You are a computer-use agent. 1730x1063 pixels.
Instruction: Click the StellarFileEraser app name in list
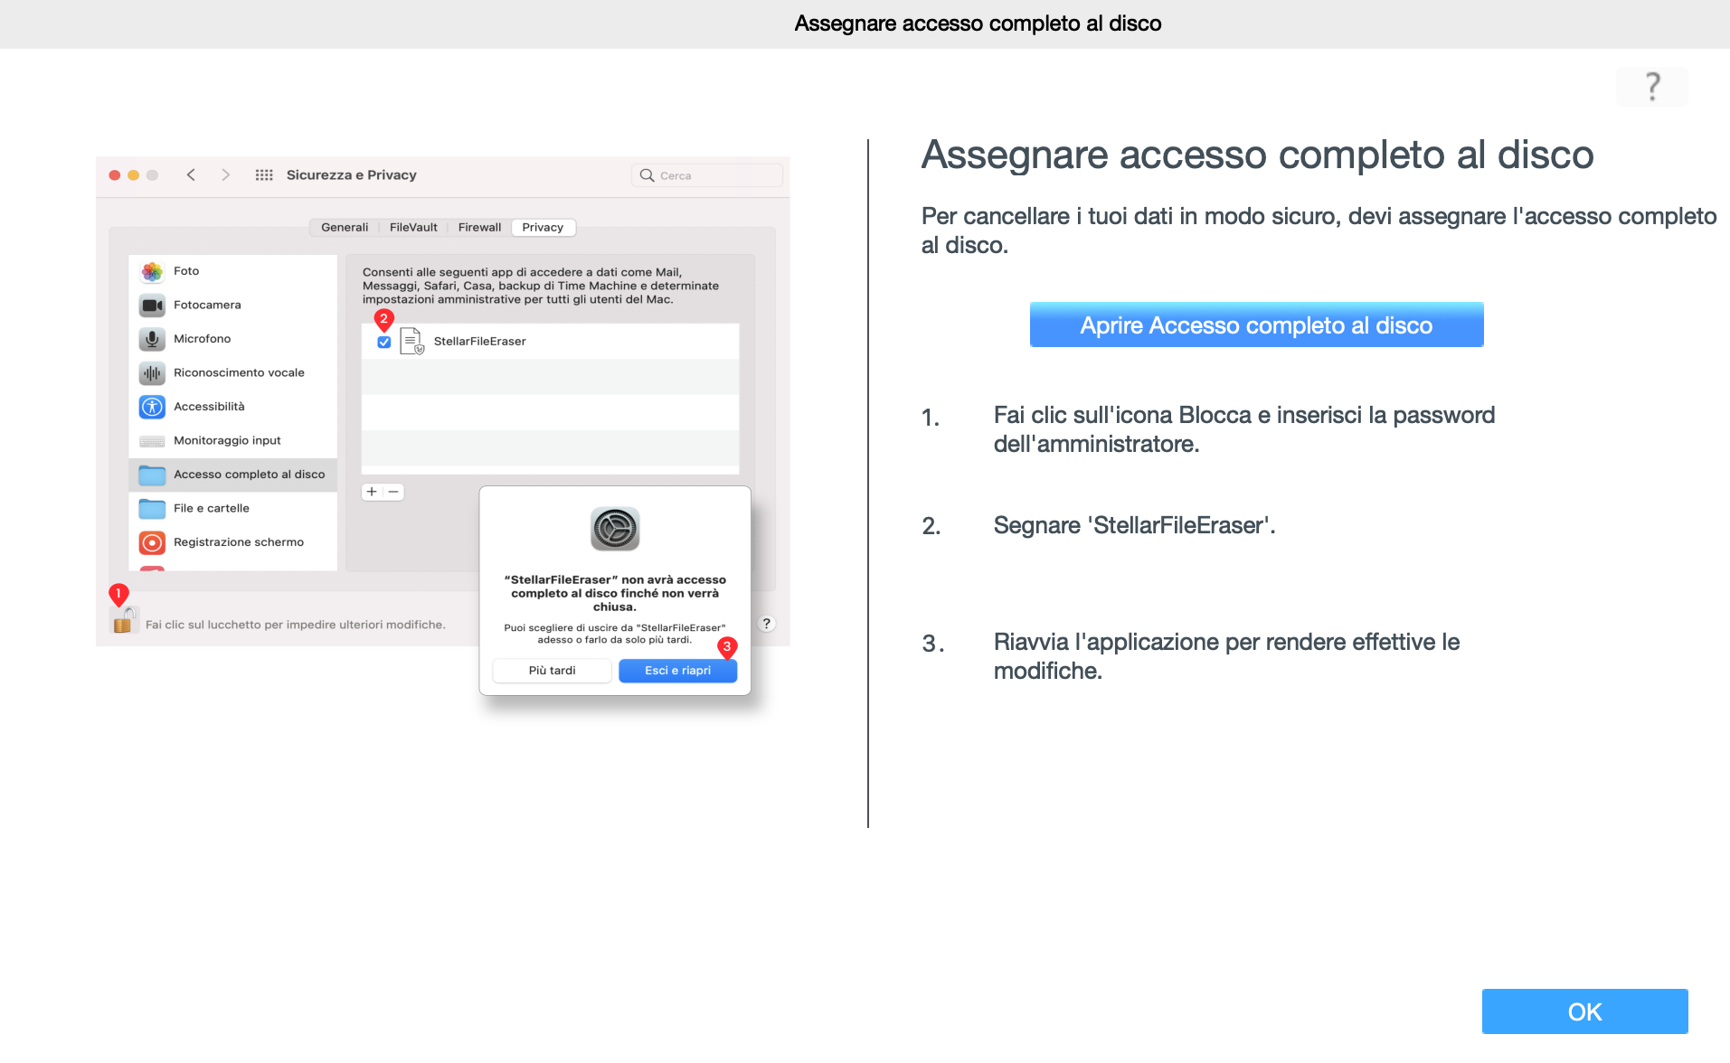click(479, 342)
